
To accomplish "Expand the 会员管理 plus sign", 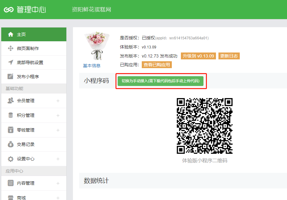I will tap(58, 101).
